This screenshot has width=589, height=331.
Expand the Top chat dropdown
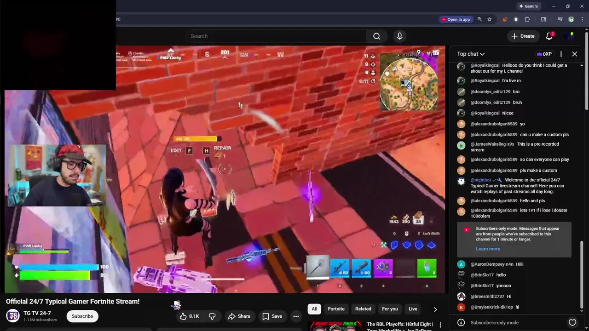(x=471, y=54)
